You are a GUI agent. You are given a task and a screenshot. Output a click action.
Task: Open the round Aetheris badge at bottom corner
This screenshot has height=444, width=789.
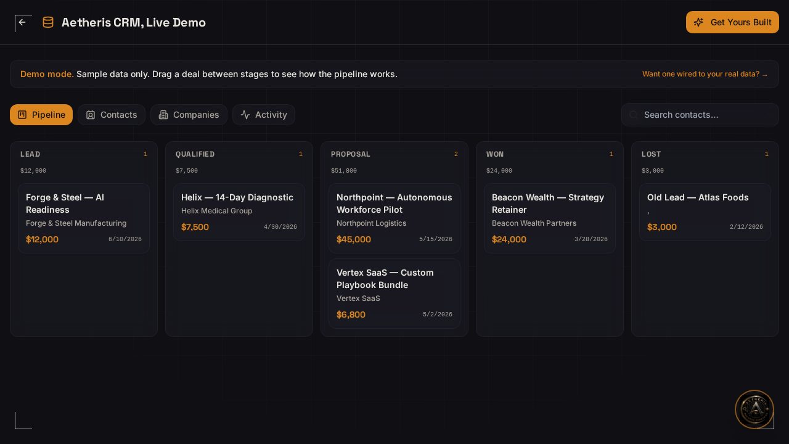754,409
